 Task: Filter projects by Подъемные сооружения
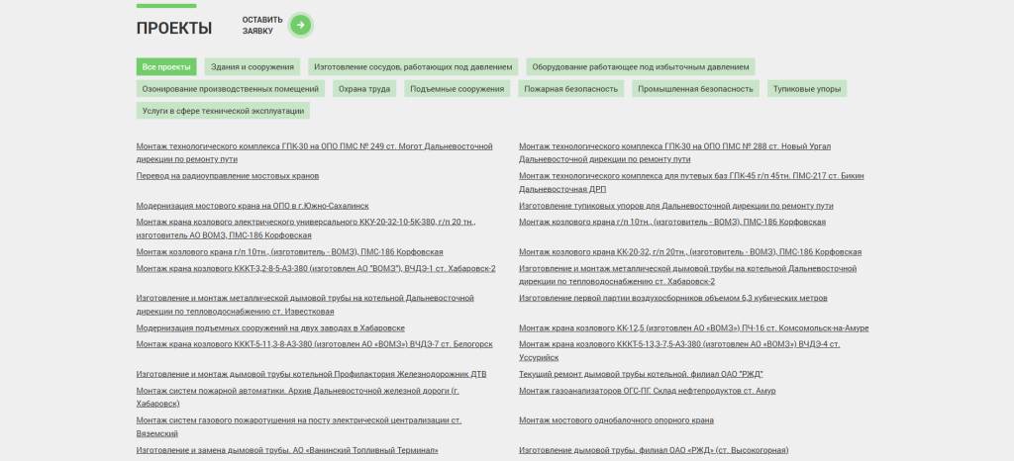456,88
